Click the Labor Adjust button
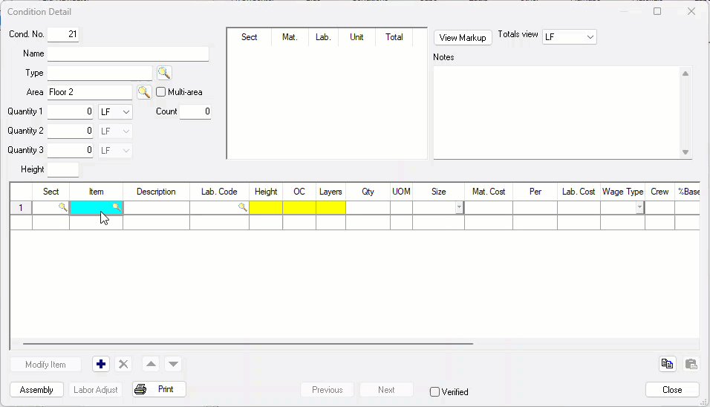 click(x=96, y=390)
